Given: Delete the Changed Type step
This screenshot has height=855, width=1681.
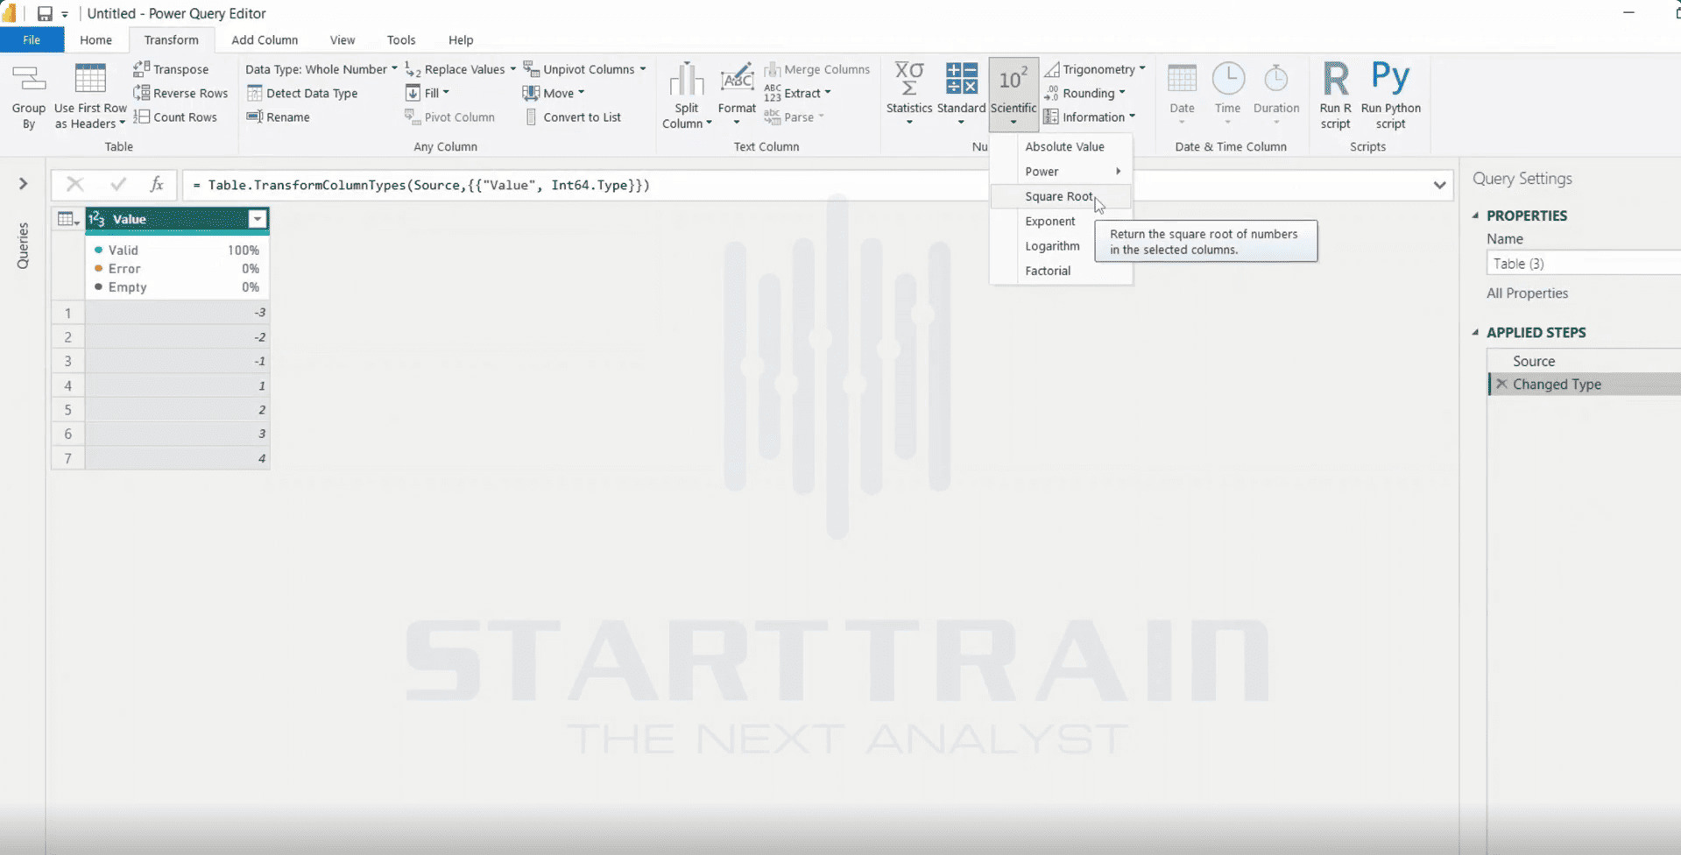Looking at the screenshot, I should click(x=1501, y=384).
